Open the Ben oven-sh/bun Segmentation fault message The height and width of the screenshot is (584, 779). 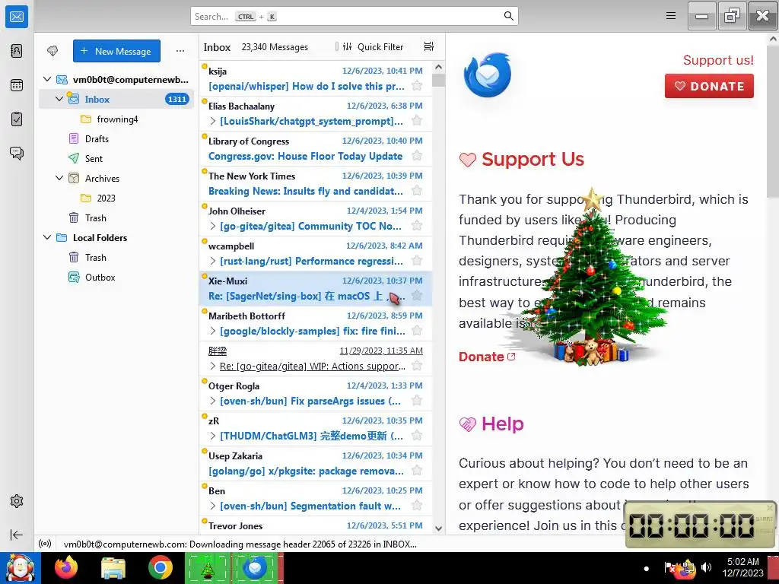316,499
